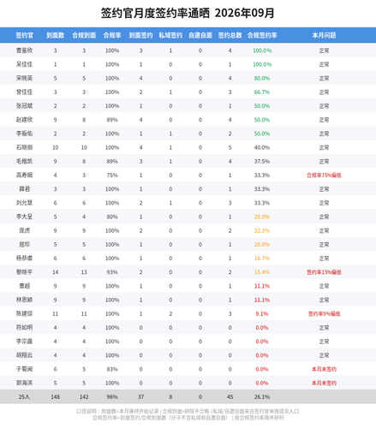Click the name 黎晓平 in the table
The image size is (376, 428).
[x=24, y=272]
